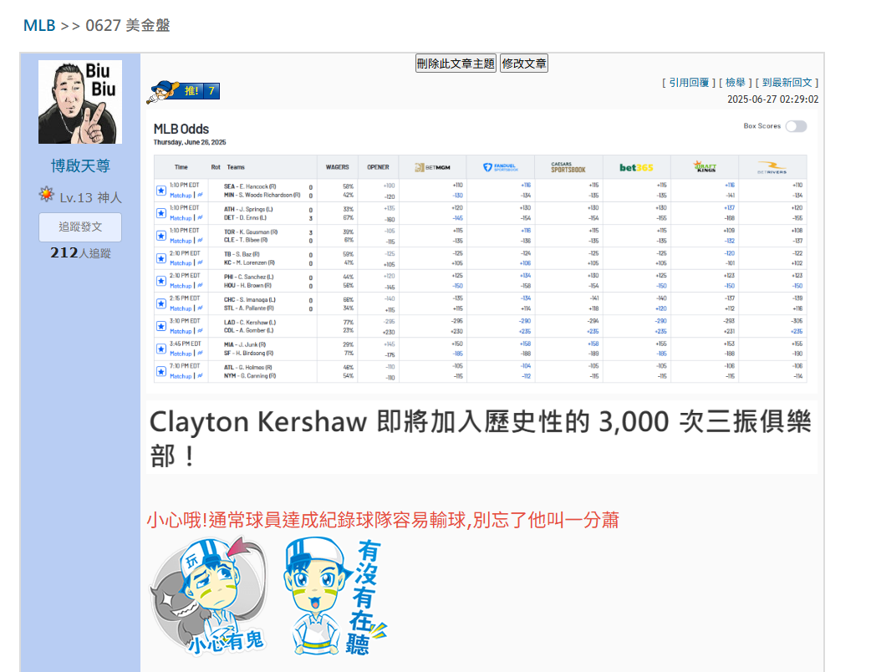871x672 pixels.
Task: Open the MLB breadcrumb link
Action: (39, 26)
